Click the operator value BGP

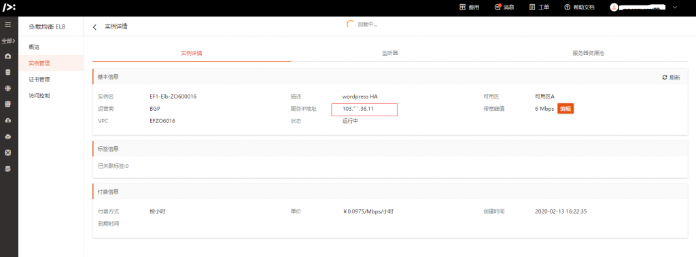coord(155,109)
